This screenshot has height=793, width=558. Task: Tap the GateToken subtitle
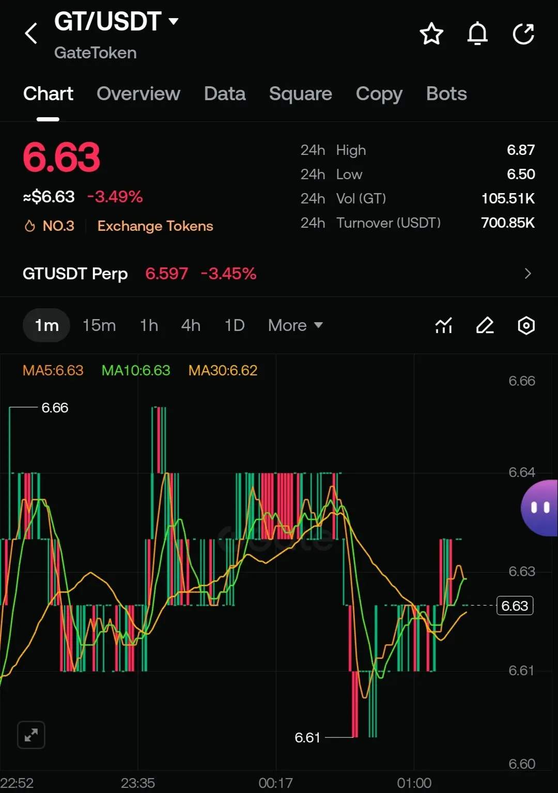click(x=95, y=53)
